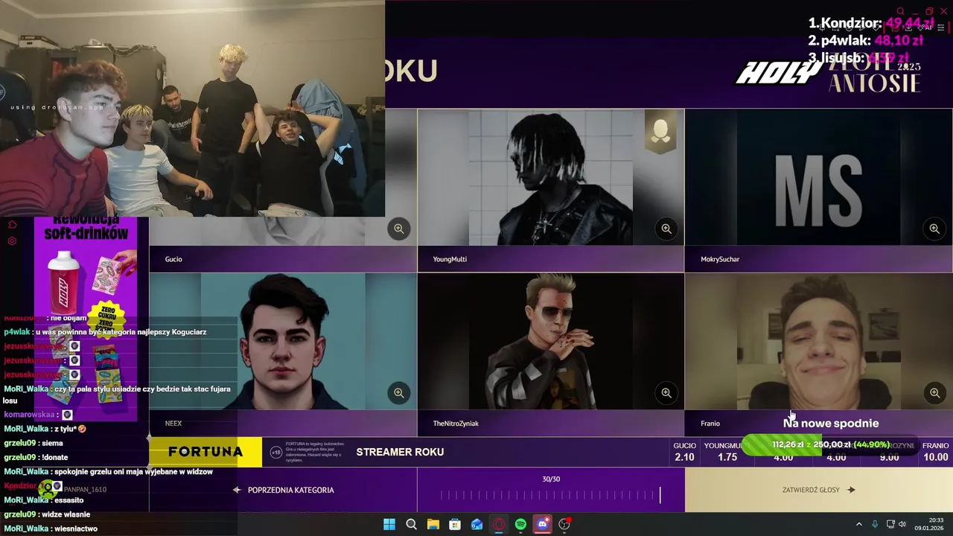Open OBS Studio from taskbar

(564, 524)
